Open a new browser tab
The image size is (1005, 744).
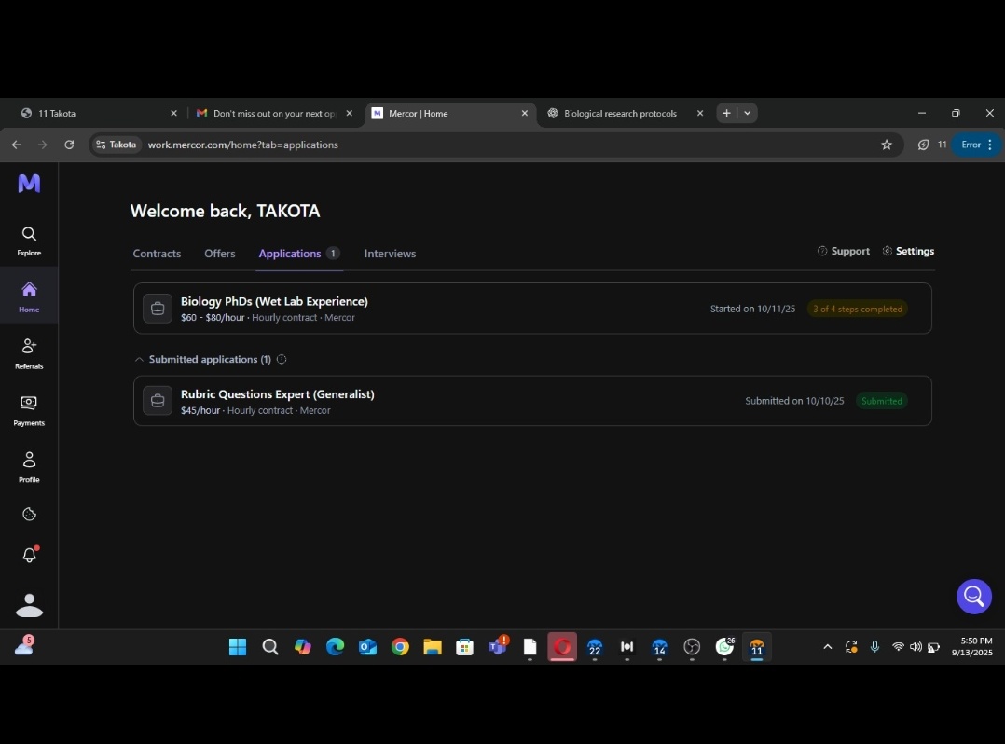tap(726, 113)
